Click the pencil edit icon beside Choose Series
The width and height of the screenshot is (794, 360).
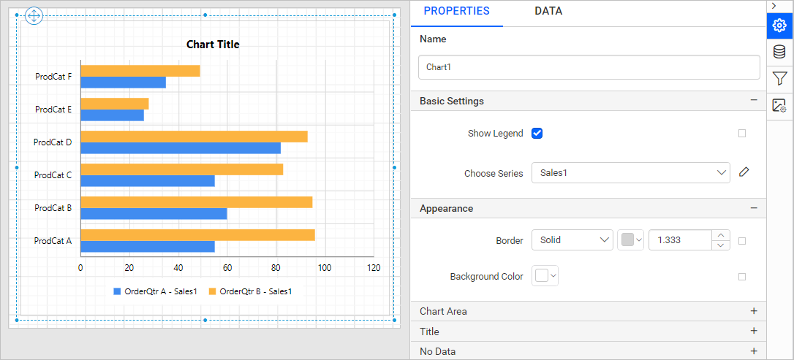744,172
